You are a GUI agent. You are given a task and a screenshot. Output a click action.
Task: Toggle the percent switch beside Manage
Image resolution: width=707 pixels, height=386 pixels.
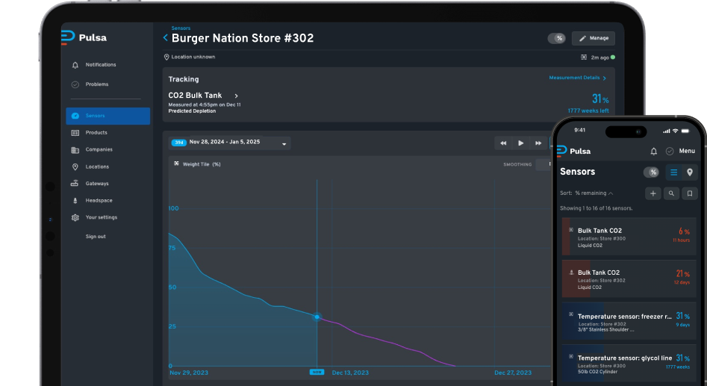point(556,38)
